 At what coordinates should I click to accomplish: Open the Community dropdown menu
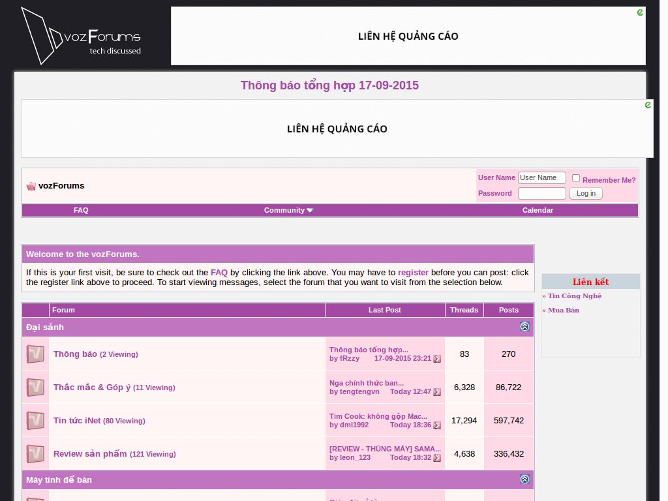pos(288,210)
